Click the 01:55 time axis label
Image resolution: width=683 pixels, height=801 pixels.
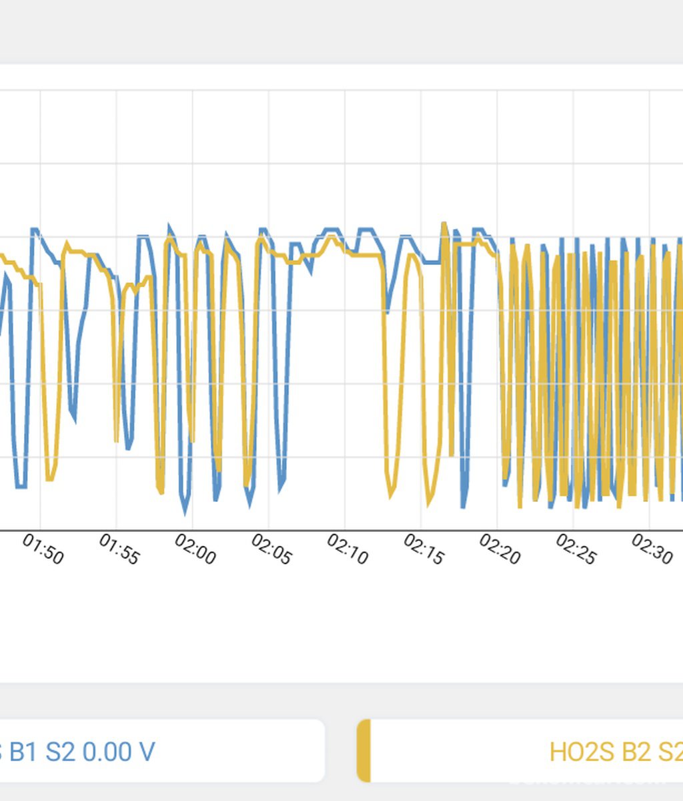[x=119, y=549]
